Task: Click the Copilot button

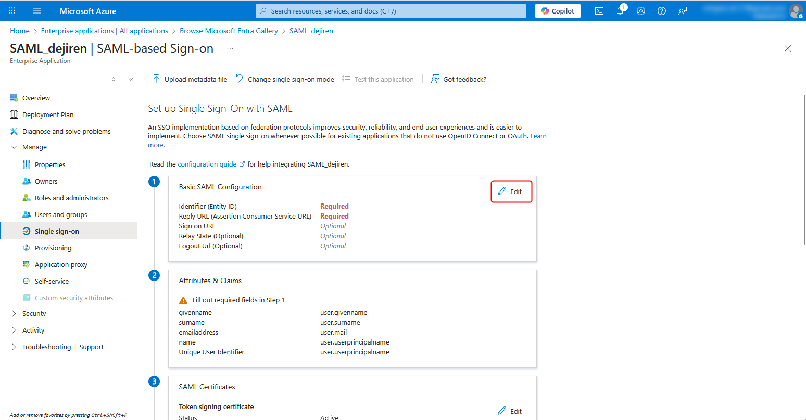Action: click(x=558, y=11)
